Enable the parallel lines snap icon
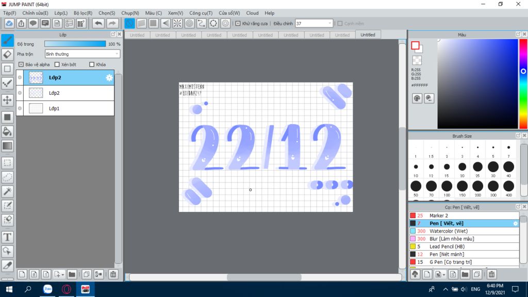Viewport: 528px width, 297px height. 141,23
